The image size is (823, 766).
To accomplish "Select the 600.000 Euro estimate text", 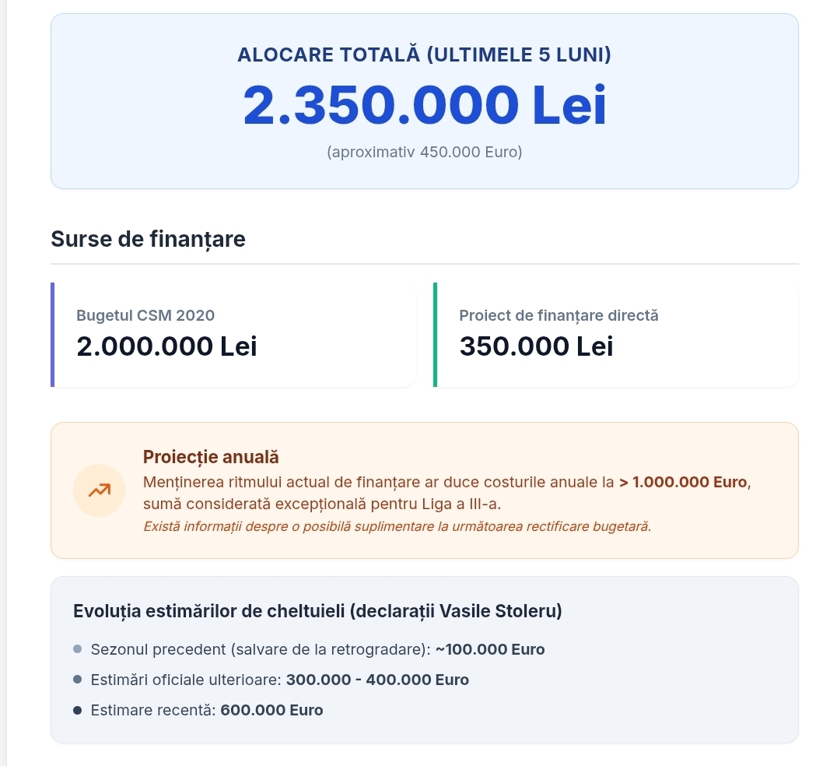I will (272, 710).
